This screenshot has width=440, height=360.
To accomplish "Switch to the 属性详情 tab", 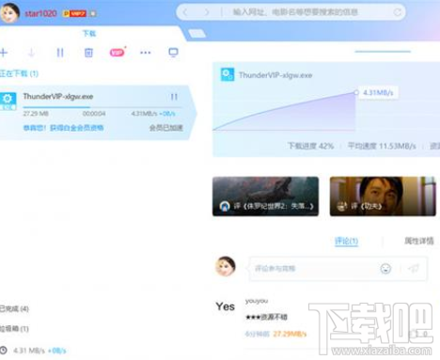I will point(419,241).
